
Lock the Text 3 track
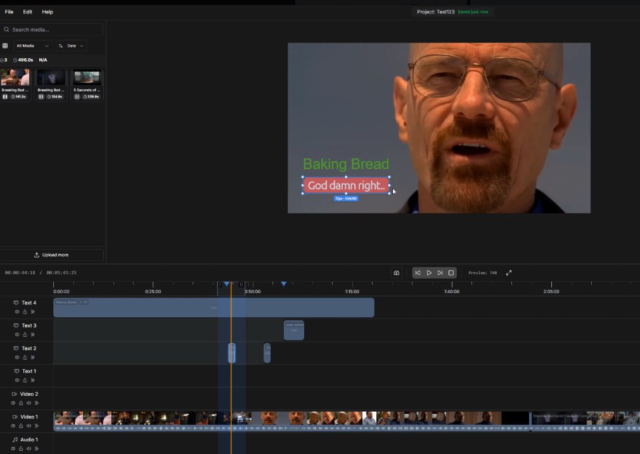pos(25,334)
